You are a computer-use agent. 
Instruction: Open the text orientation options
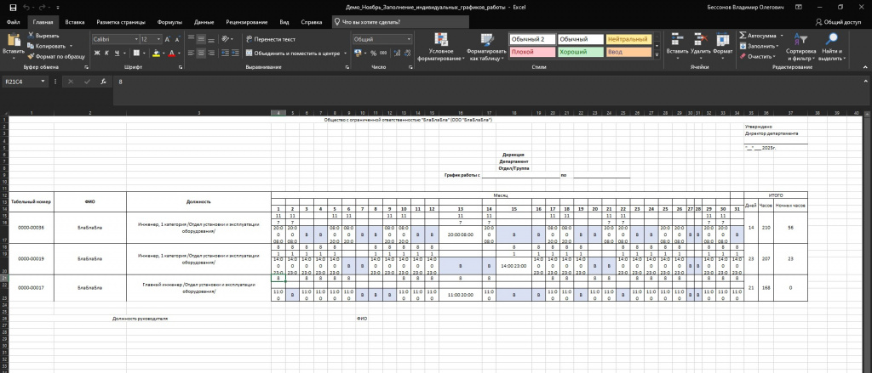pyautogui.click(x=227, y=39)
